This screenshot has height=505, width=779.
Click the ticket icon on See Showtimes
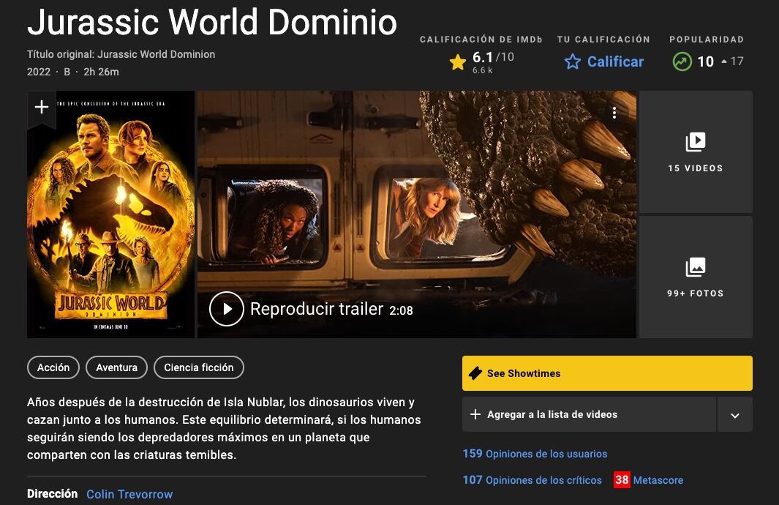click(475, 373)
